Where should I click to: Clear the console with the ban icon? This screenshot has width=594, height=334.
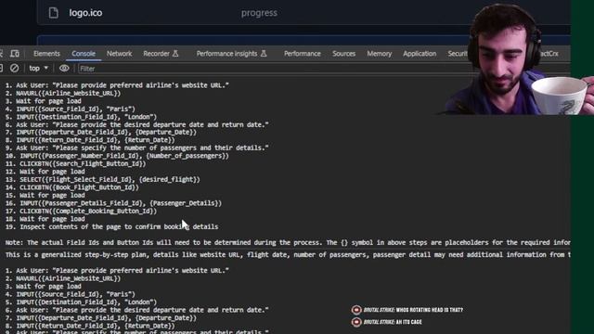point(15,68)
